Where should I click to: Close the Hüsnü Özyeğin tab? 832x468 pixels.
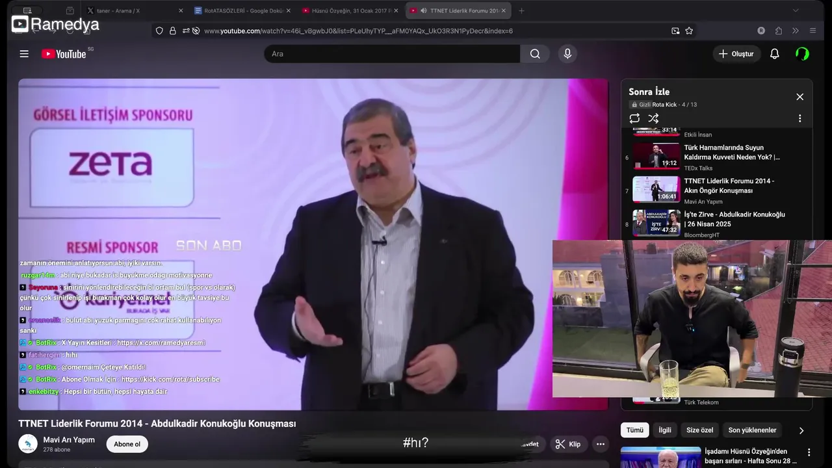tap(396, 10)
